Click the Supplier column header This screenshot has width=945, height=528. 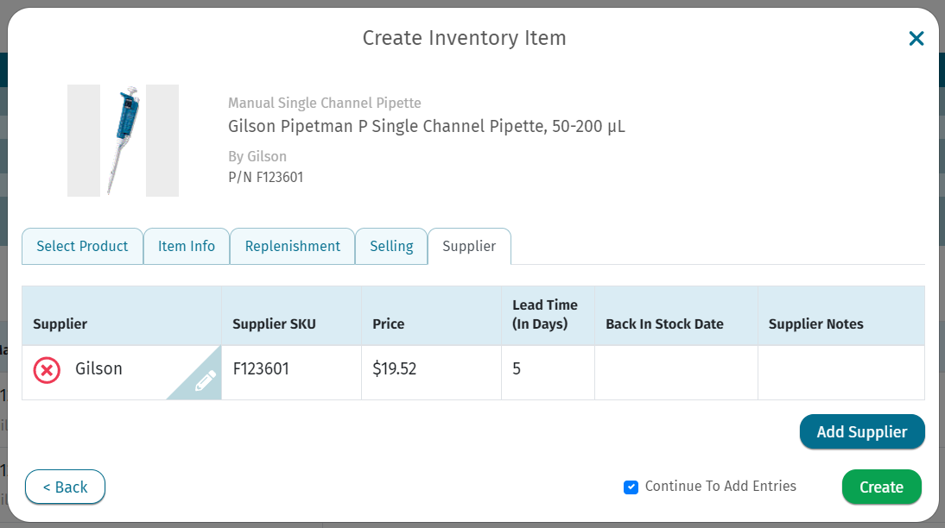[x=60, y=324]
